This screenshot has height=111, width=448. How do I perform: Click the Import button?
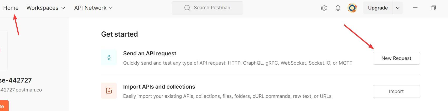(396, 91)
